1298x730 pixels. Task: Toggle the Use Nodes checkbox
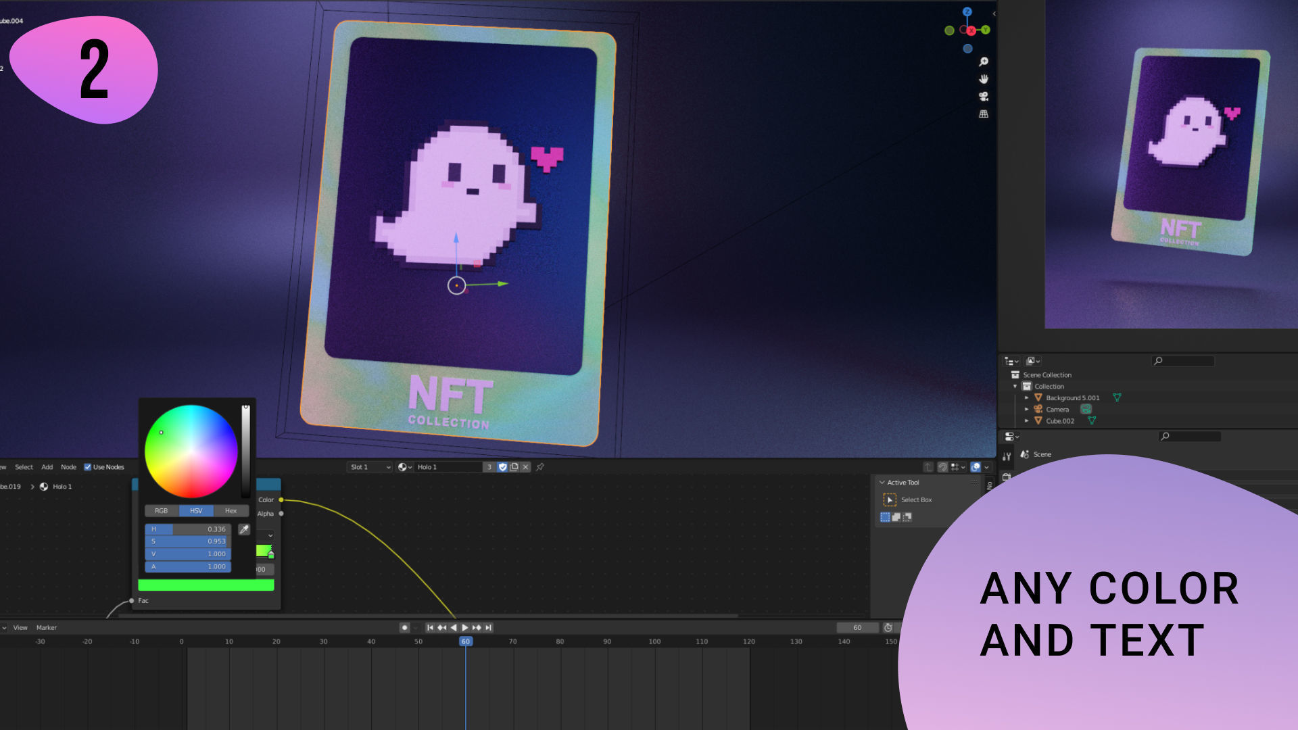(x=87, y=467)
